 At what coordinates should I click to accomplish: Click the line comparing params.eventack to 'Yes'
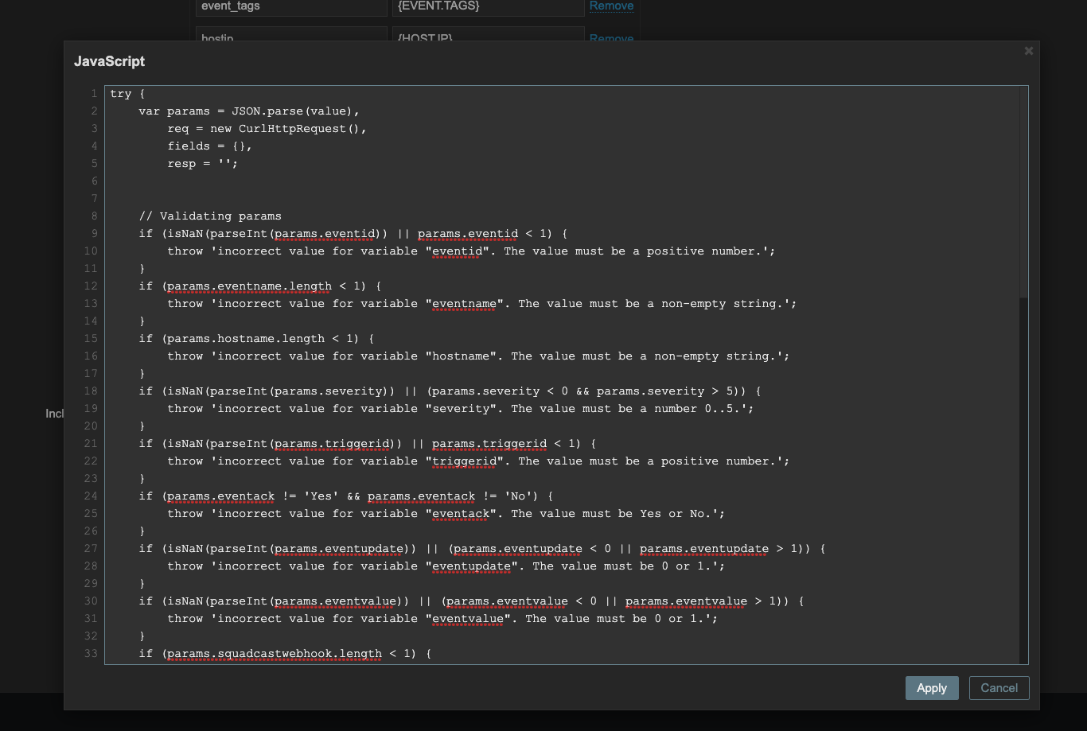pyautogui.click(x=345, y=496)
